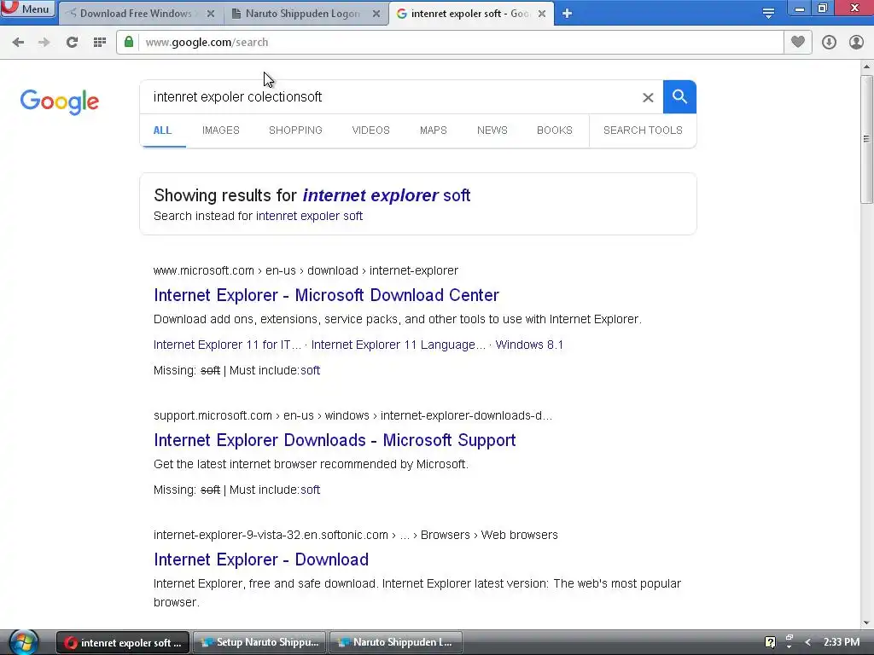This screenshot has height=655, width=874.
Task: Switch to SHOPPING results
Action: pyautogui.click(x=295, y=130)
